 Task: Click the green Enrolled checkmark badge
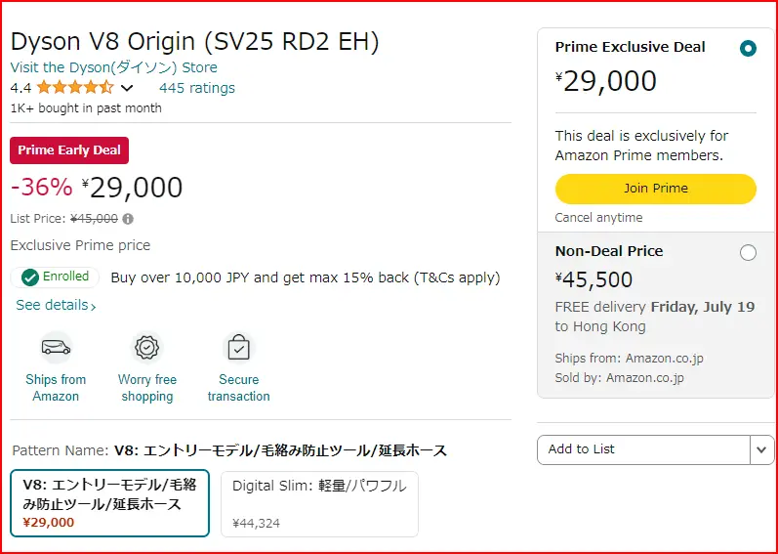[55, 277]
